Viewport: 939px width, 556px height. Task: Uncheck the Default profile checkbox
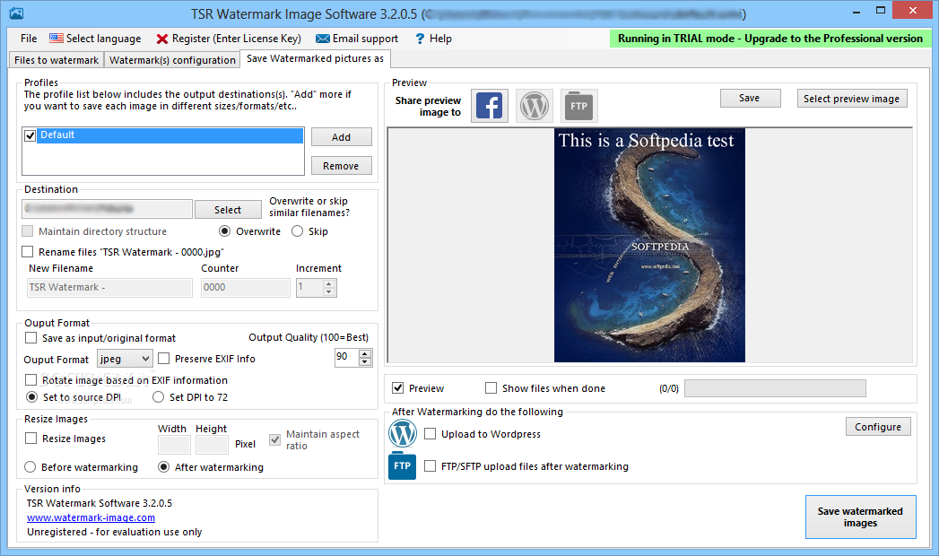[x=30, y=135]
